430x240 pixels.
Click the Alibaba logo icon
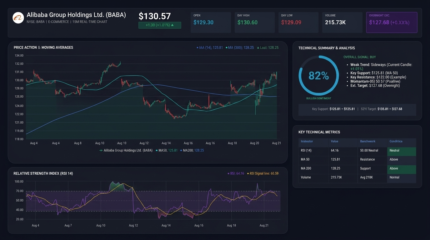coord(18,18)
